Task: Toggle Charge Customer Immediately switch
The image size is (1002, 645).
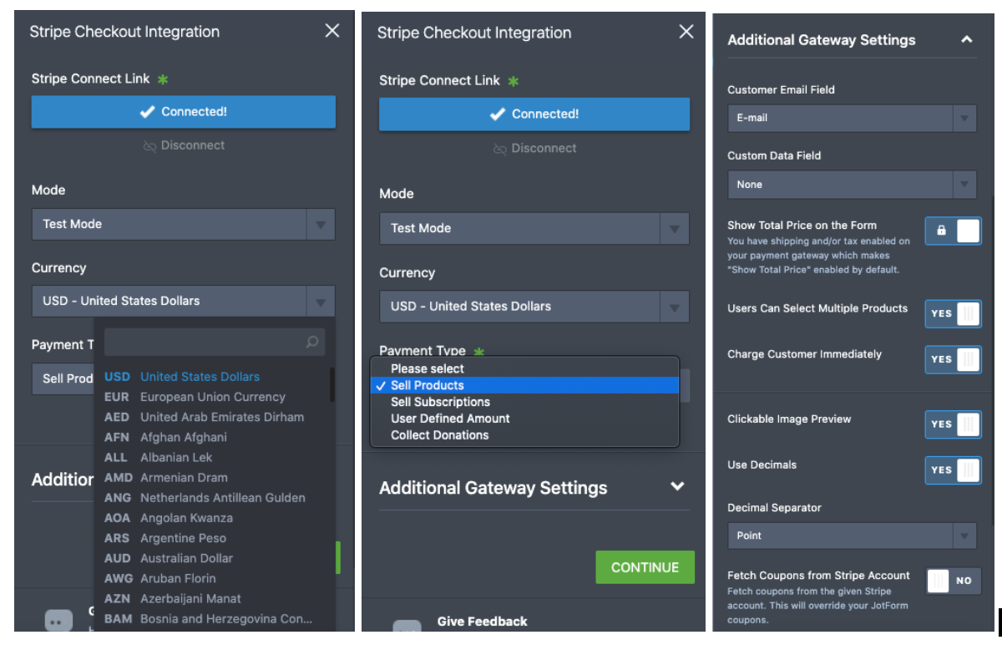Action: point(953,359)
